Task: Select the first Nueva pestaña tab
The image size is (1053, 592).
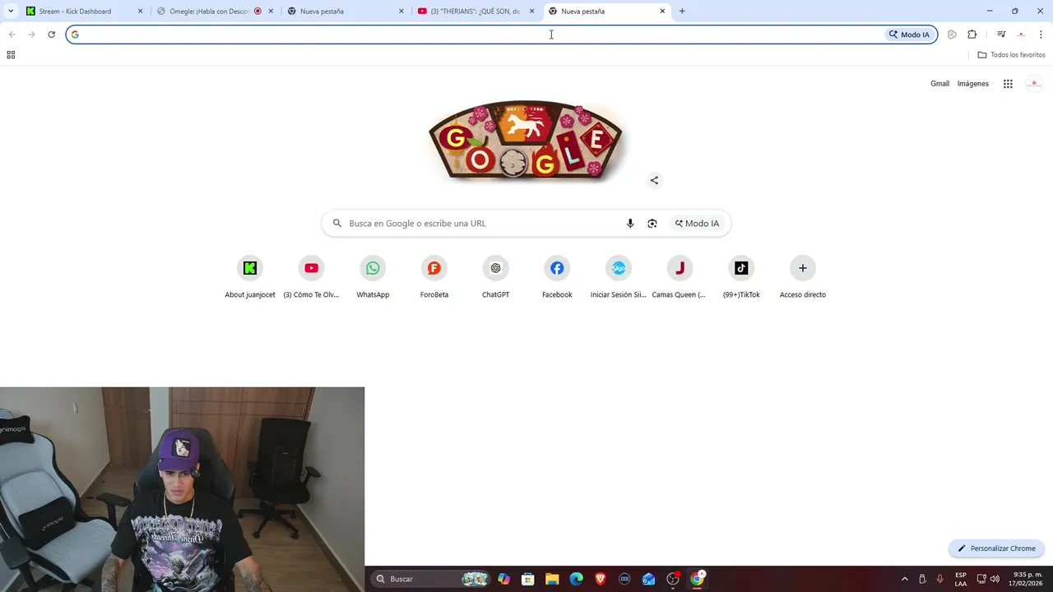Action: (345, 12)
